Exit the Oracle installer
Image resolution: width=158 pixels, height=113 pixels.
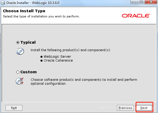[x=14, y=108]
